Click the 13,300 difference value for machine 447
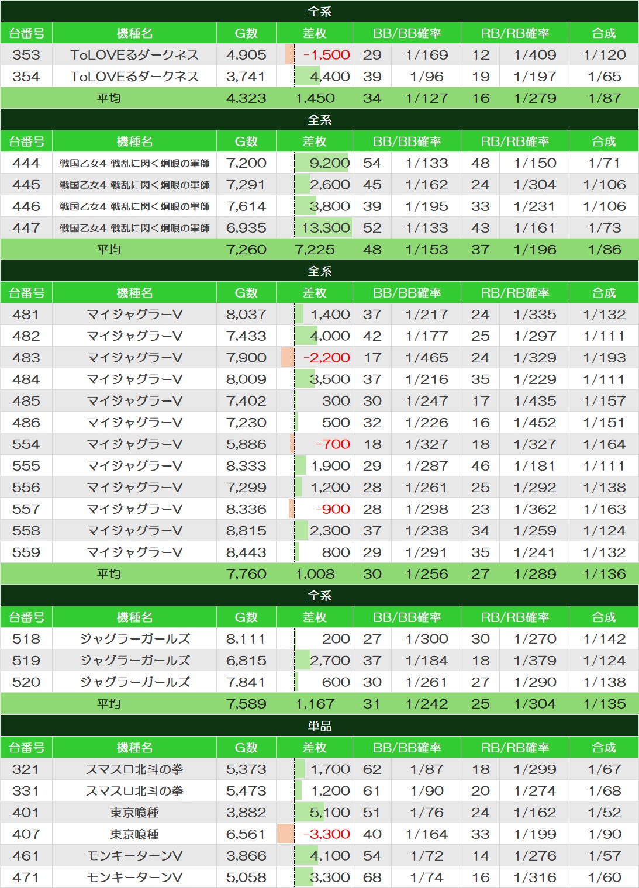The height and width of the screenshot is (888, 639). [326, 228]
